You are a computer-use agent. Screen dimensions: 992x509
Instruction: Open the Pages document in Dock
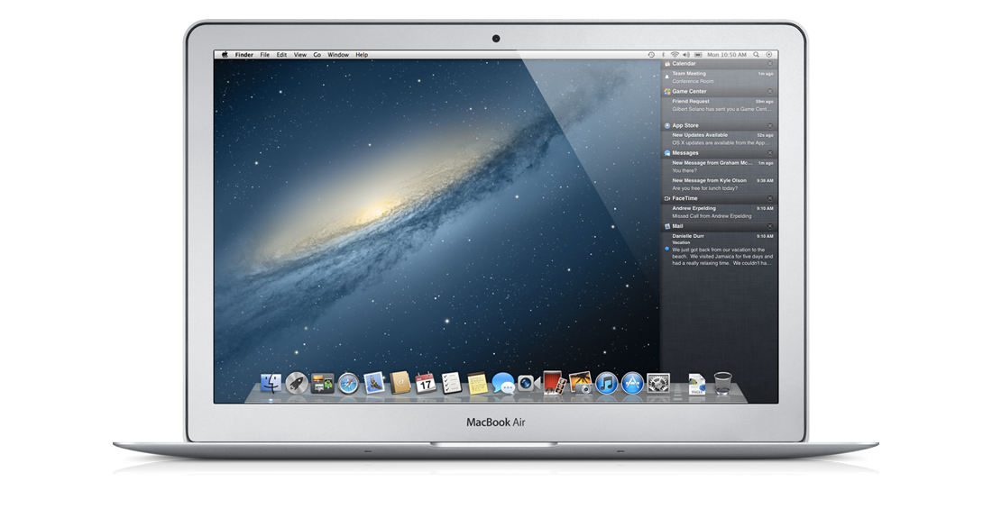click(x=696, y=384)
